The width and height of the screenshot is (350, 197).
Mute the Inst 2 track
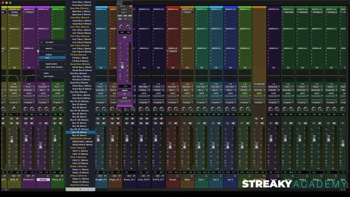[219, 123]
